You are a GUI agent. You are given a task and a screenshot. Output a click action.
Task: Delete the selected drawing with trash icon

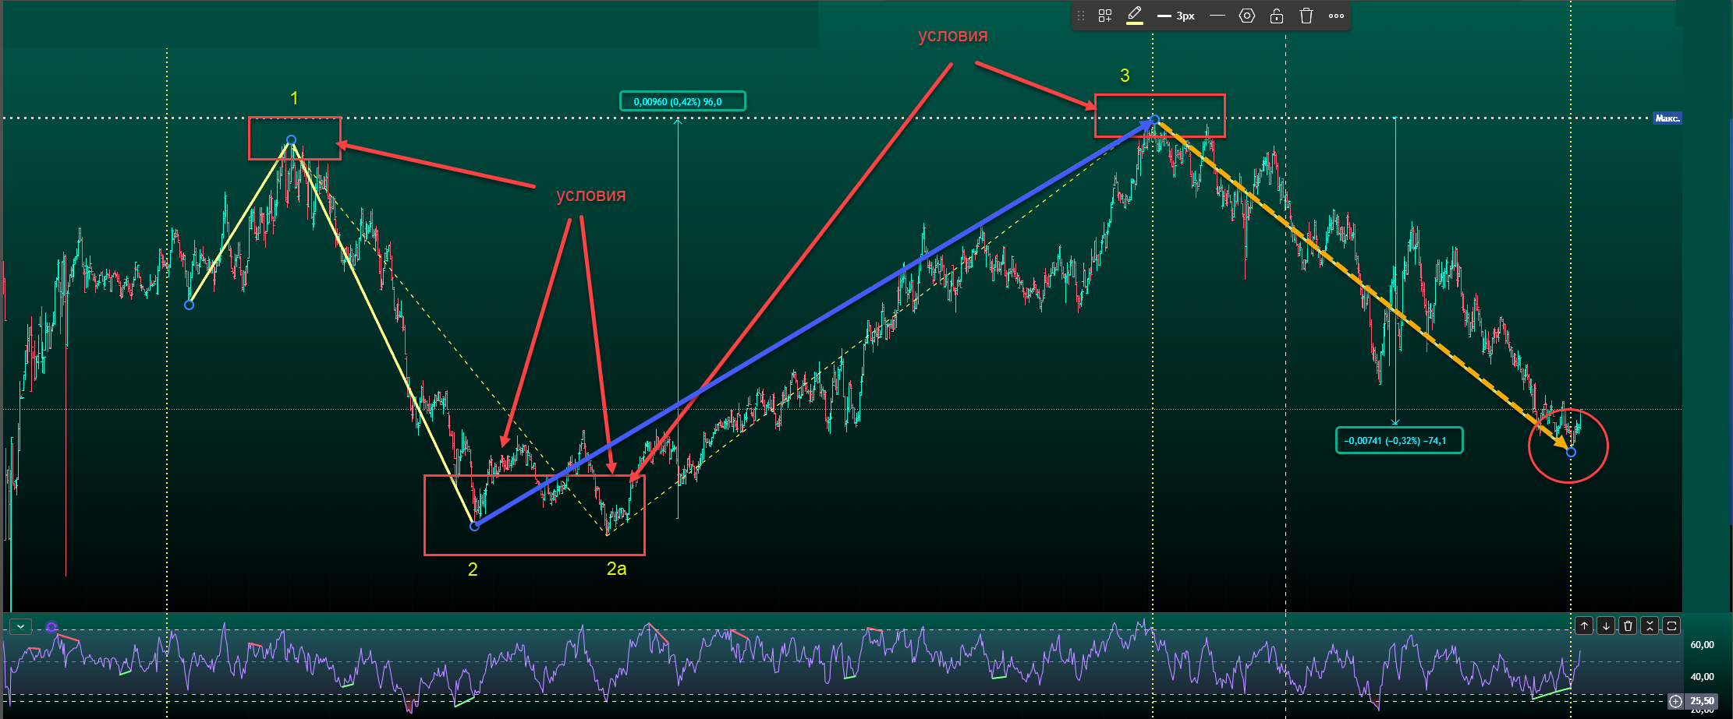[1306, 16]
